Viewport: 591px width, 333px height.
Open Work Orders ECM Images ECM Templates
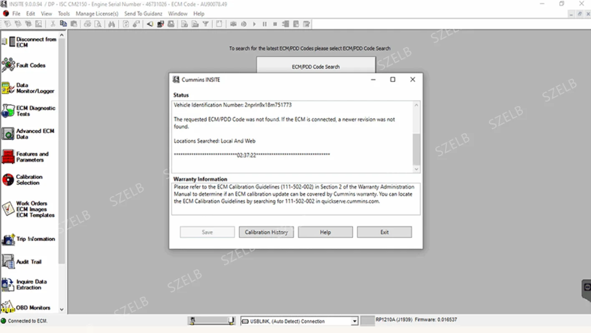pos(28,209)
